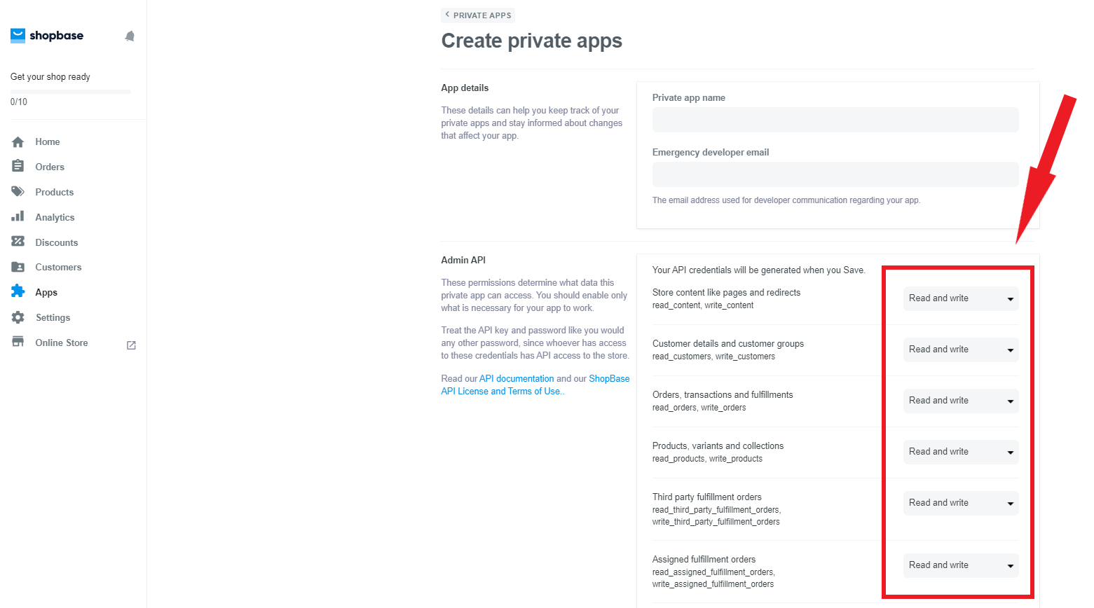1094x608 pixels.
Task: Click the Orders clipboard icon
Action: point(18,166)
